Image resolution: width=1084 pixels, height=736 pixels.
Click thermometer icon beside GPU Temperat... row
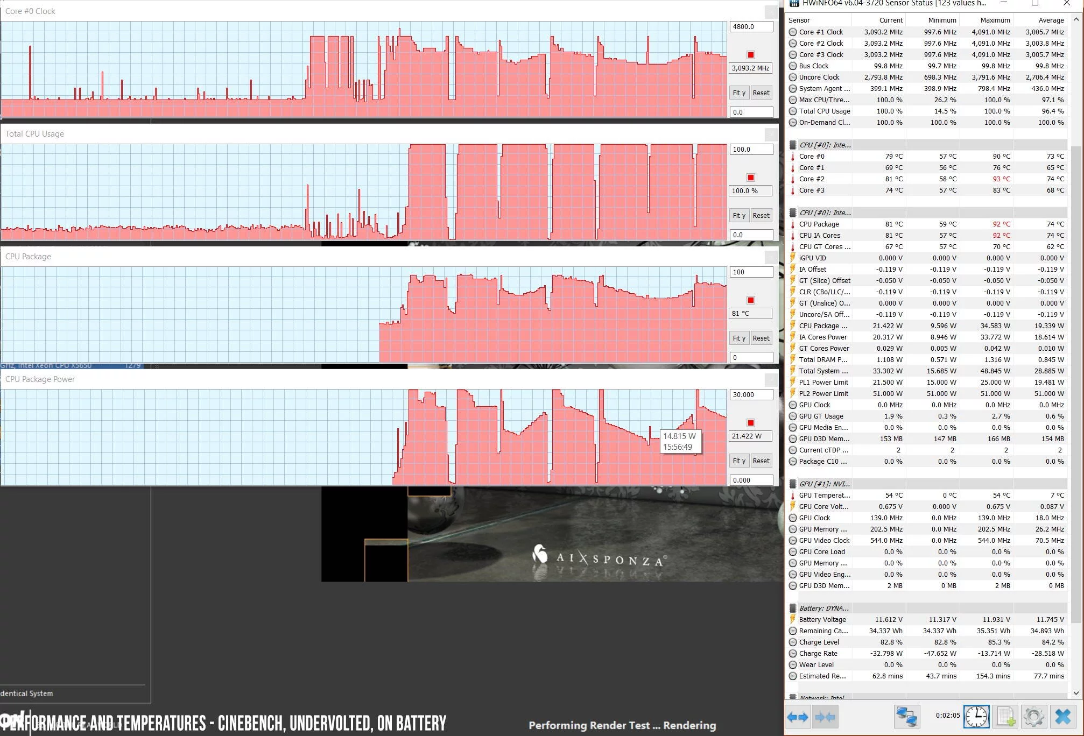pos(792,495)
